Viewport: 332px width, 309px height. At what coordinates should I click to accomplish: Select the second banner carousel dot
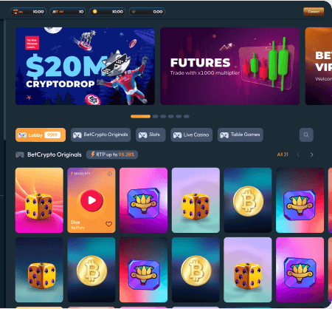(x=155, y=116)
